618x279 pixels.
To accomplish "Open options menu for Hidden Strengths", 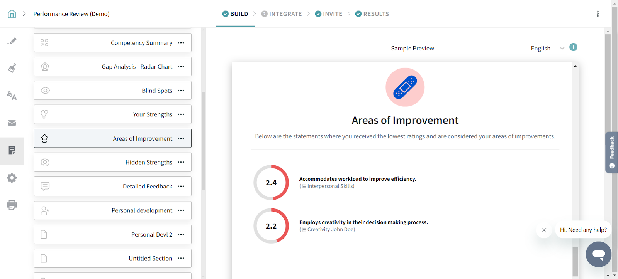I will [181, 162].
